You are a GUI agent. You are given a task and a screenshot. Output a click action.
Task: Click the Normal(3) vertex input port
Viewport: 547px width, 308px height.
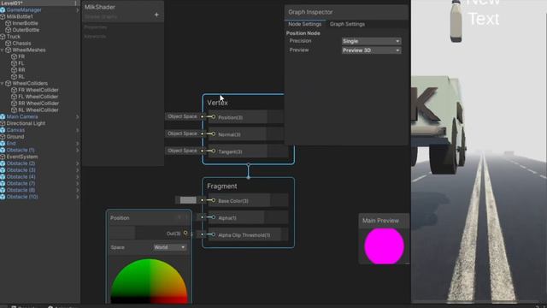[213, 133]
